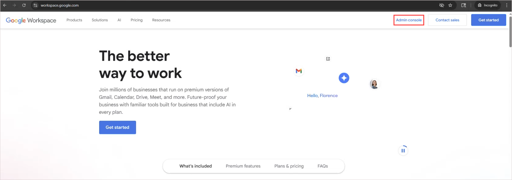The height and width of the screenshot is (180, 512).
Task: Click the crossed-out eye tracking protection icon
Action: click(x=442, y=5)
